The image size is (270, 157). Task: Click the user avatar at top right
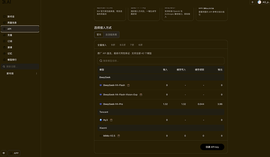pyautogui.click(x=259, y=2)
